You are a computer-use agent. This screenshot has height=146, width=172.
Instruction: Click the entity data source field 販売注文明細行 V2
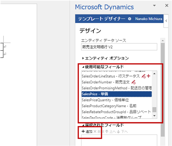coord(119,47)
